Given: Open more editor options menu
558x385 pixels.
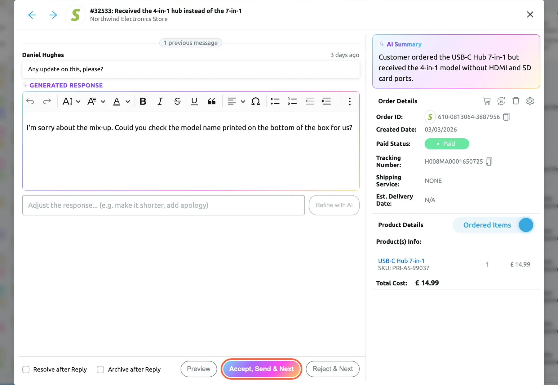Looking at the screenshot, I should 350,101.
